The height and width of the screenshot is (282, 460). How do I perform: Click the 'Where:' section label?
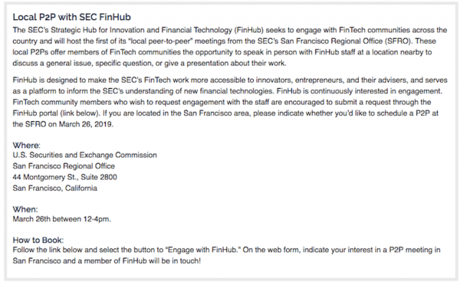[x=27, y=145]
